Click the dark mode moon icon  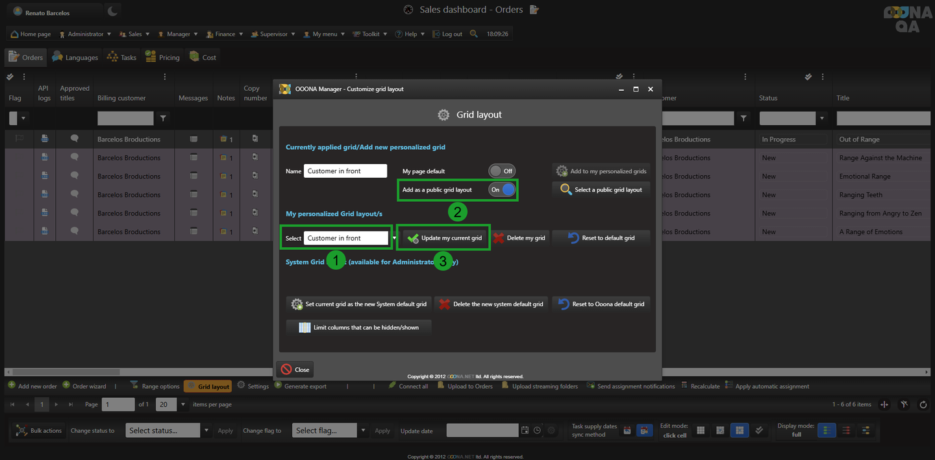(112, 11)
